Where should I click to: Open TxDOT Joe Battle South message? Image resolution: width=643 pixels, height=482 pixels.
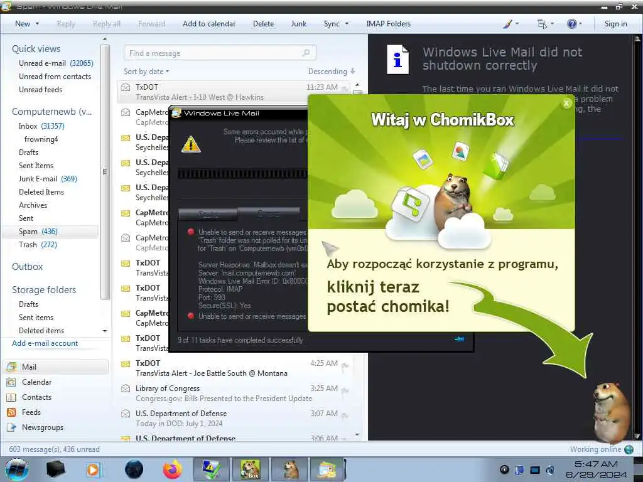(234, 368)
